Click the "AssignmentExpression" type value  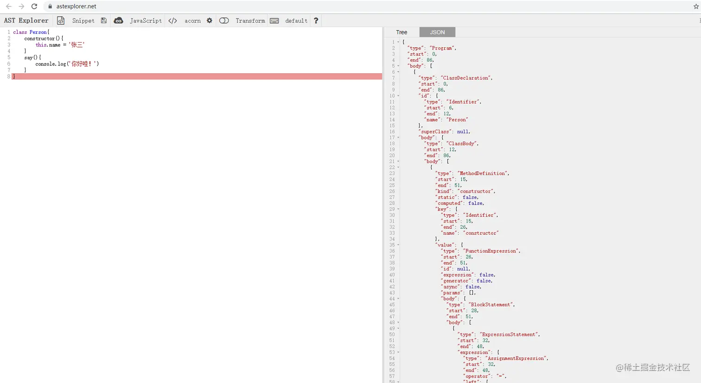[x=516, y=359]
